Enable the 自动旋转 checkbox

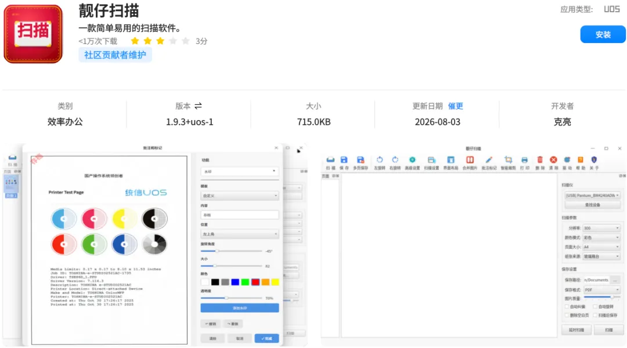pyautogui.click(x=595, y=307)
